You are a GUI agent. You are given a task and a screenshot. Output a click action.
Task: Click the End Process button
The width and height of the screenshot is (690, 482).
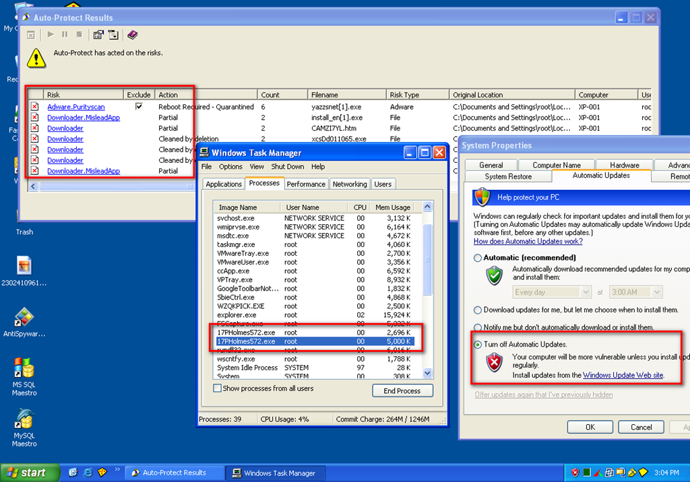[402, 390]
